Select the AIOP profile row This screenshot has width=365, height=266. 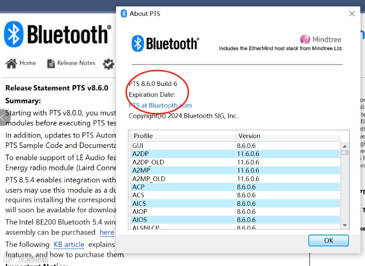coord(235,211)
